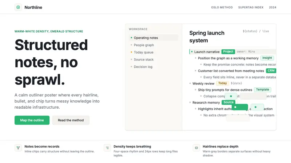Click the Template tag chip

[x=262, y=89]
